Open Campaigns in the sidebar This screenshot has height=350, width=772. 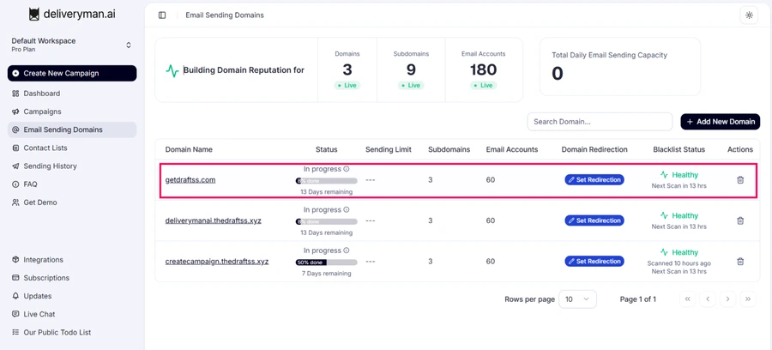42,112
